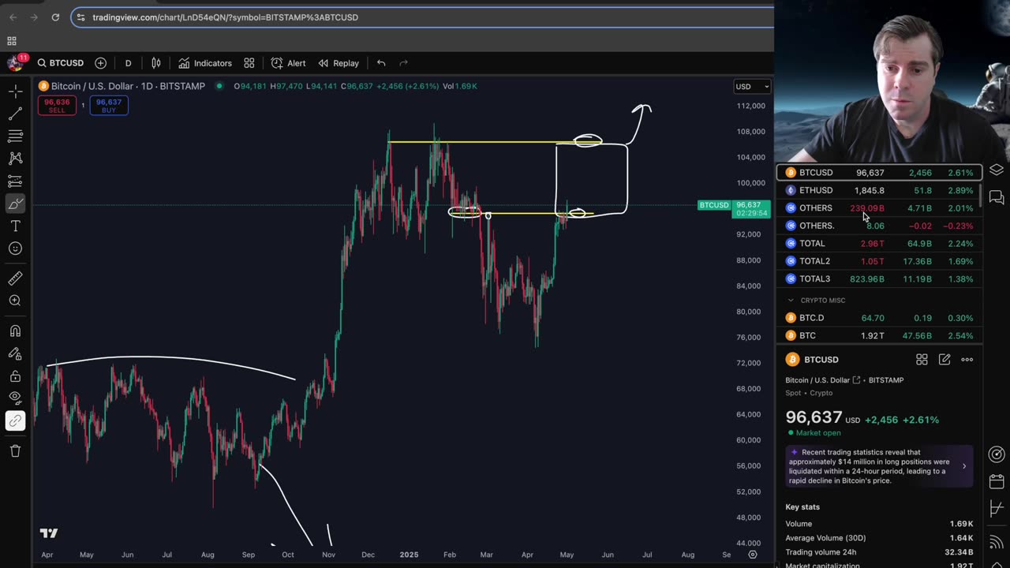This screenshot has height=568, width=1010.
Task: Open the calendar panel icon
Action: [997, 481]
